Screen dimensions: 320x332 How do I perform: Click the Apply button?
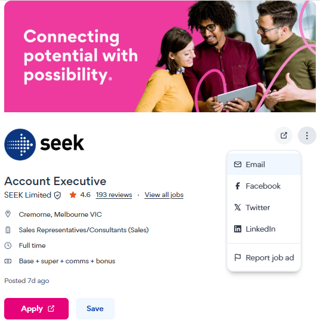pos(36,309)
